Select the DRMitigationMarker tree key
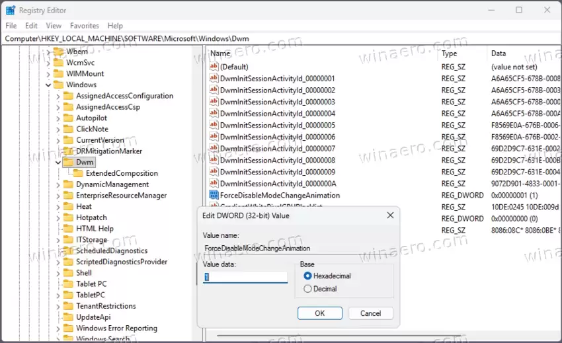 [109, 151]
